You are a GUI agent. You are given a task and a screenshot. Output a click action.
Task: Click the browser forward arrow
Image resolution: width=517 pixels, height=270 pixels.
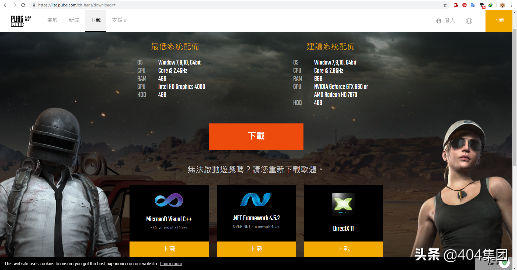(x=15, y=5)
